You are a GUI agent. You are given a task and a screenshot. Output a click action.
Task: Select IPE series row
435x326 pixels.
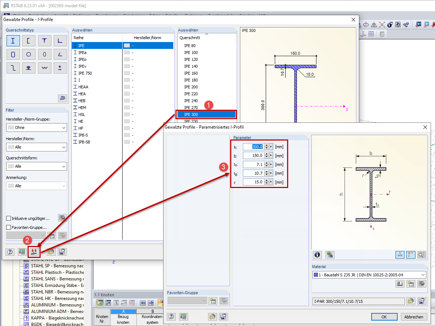(x=123, y=46)
